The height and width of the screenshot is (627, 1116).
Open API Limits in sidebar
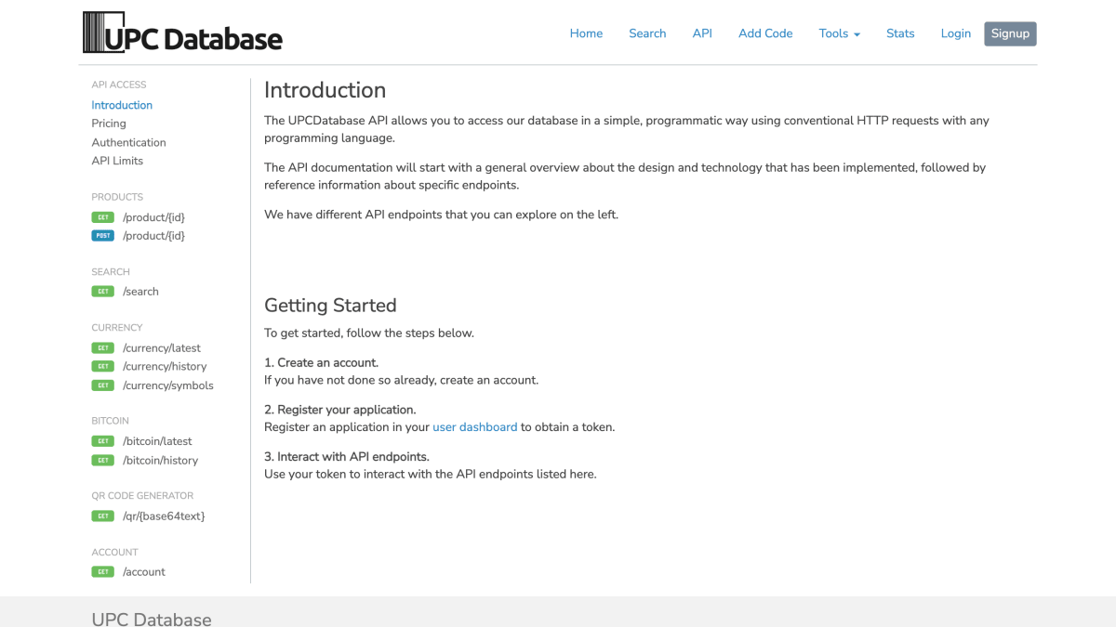pos(117,161)
